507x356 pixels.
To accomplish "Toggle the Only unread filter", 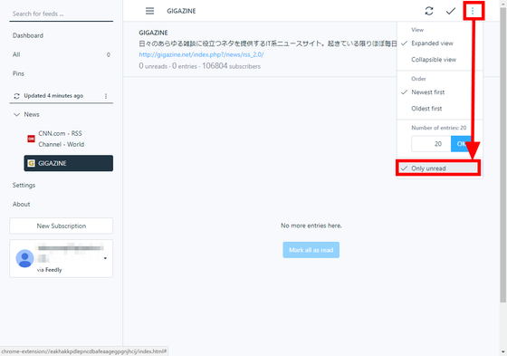I will coord(438,168).
